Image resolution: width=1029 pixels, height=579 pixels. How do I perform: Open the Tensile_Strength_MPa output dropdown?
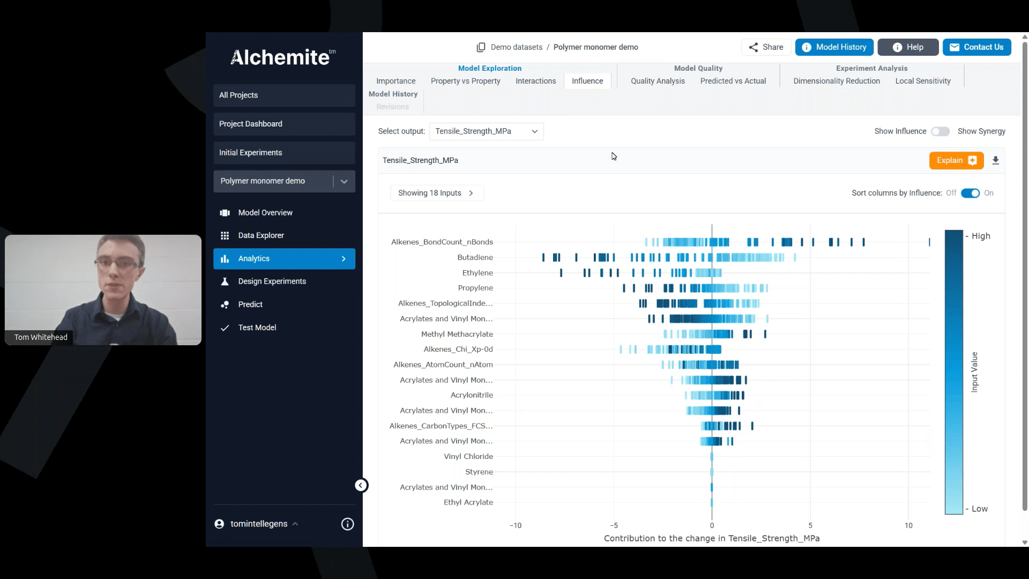point(486,131)
